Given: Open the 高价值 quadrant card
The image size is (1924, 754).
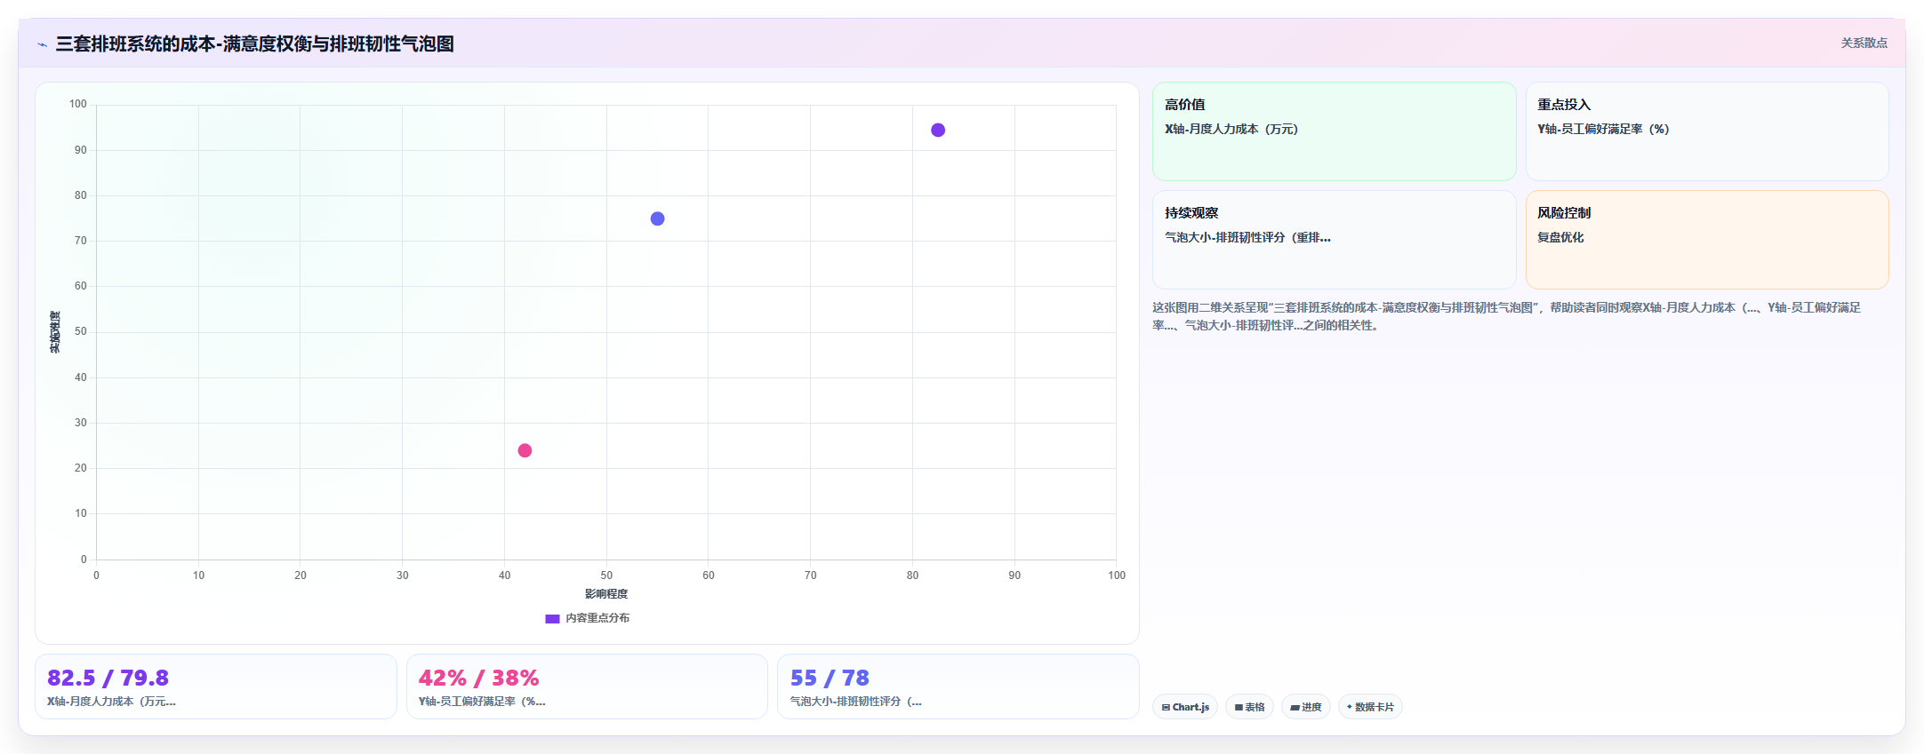Looking at the screenshot, I should tap(1334, 131).
